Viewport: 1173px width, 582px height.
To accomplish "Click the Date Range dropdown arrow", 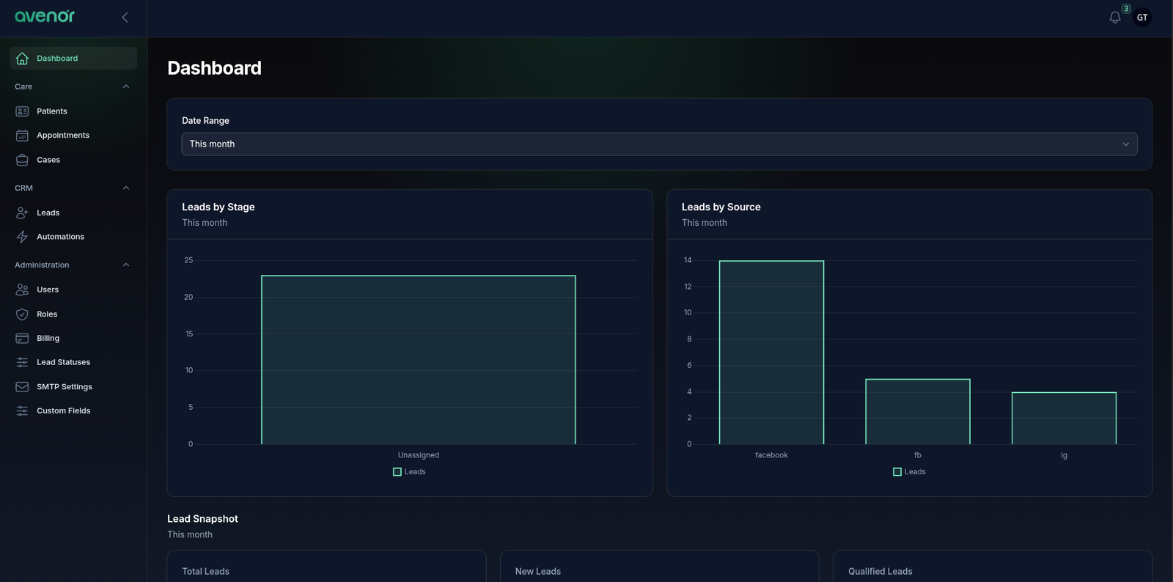I will pyautogui.click(x=1125, y=144).
